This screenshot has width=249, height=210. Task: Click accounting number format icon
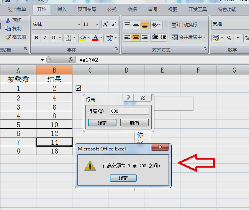coord(216,38)
